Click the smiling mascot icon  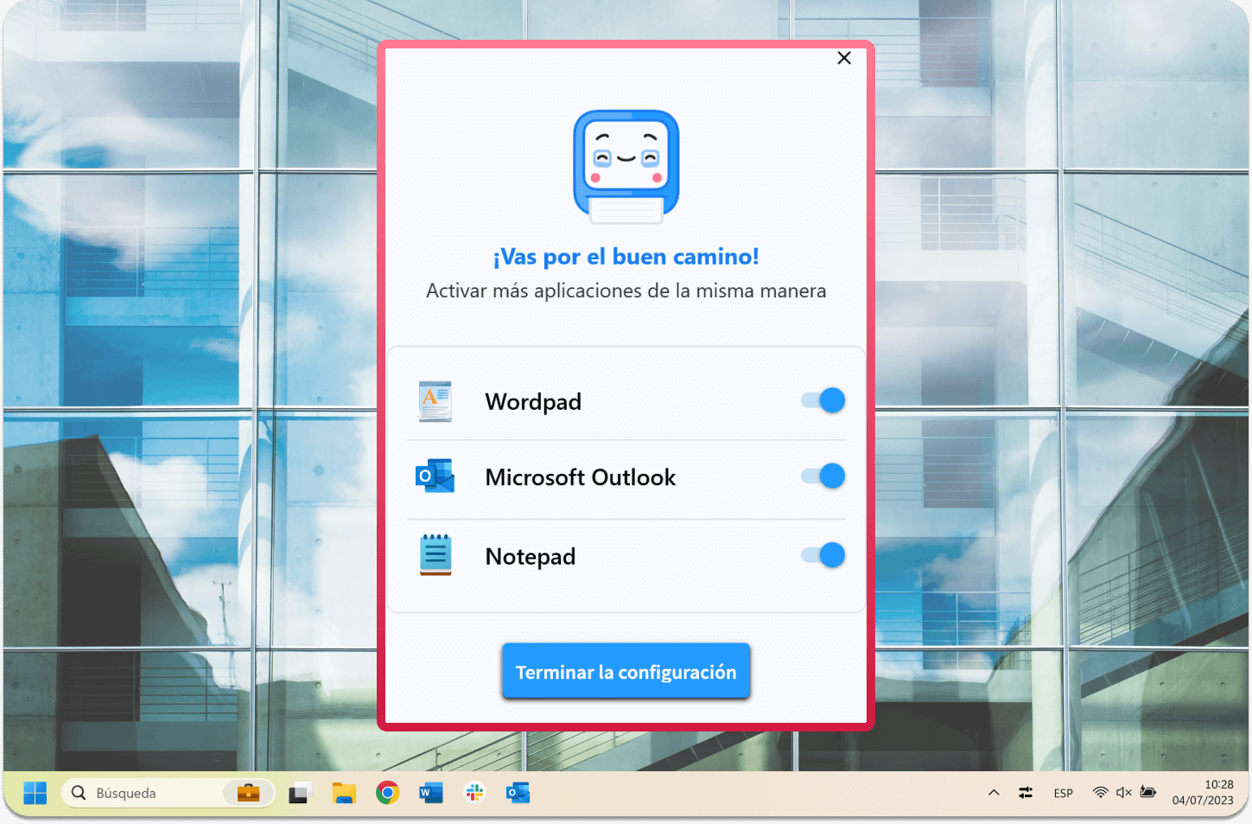pos(626,167)
